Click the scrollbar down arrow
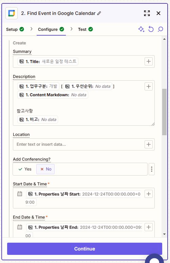 click(164, 234)
